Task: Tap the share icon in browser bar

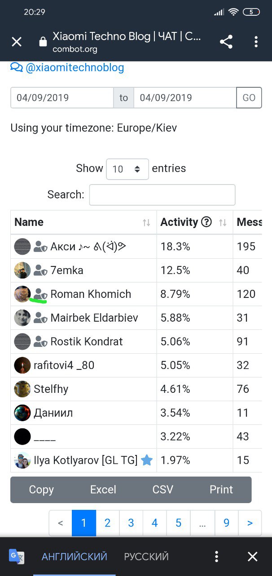Action: 226,42
